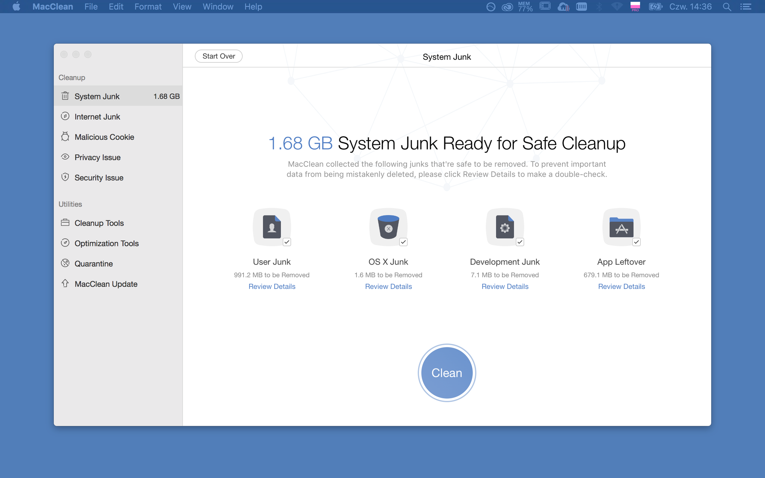Click the "1.6 MB to be Removed" text
The width and height of the screenshot is (765, 478).
tap(388, 275)
